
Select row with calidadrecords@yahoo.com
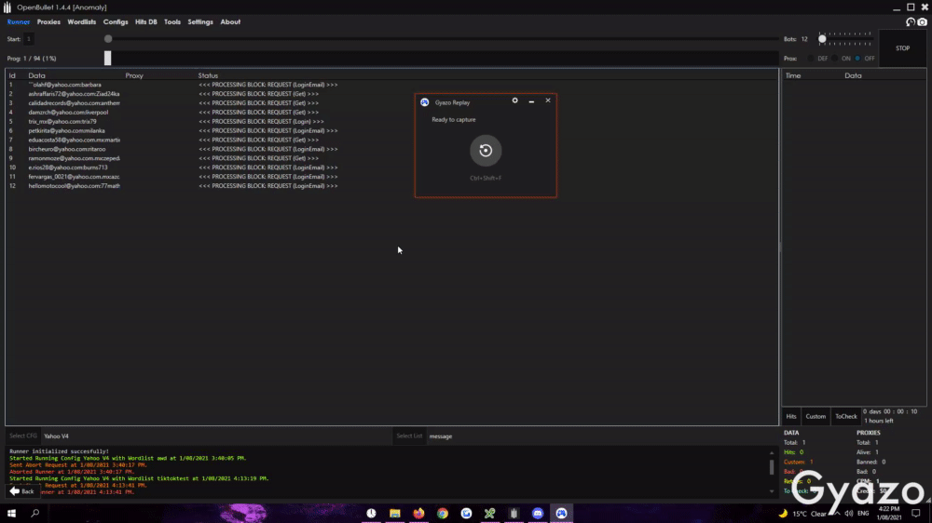click(x=391, y=102)
